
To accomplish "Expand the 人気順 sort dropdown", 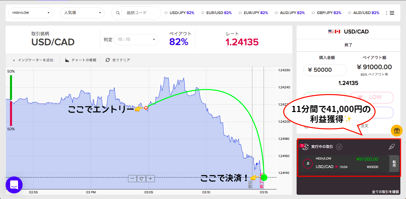I will pyautogui.click(x=82, y=13).
